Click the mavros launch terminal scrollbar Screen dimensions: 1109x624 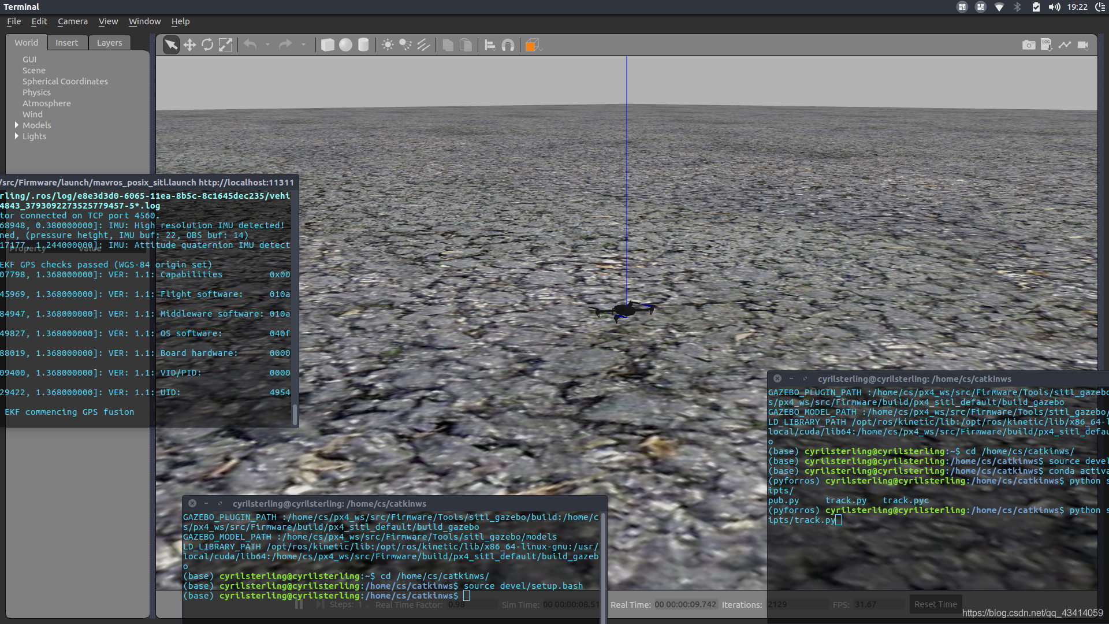(x=295, y=414)
